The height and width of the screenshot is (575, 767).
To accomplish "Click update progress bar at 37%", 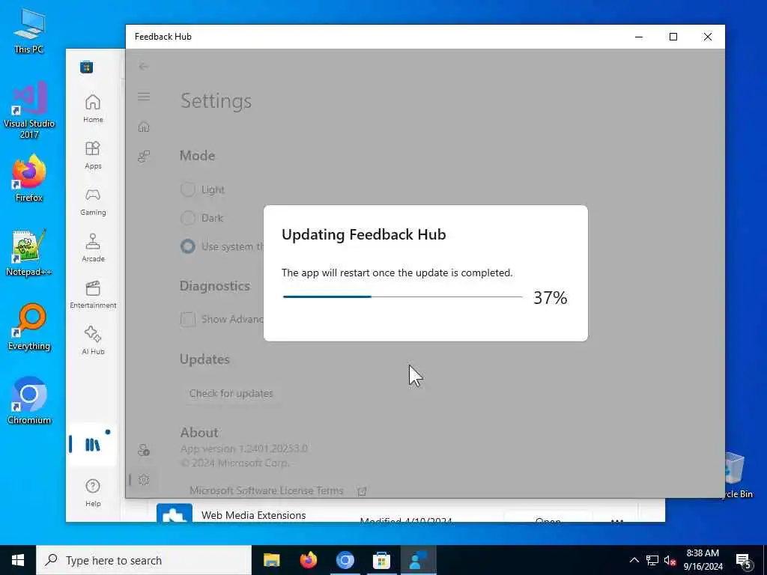I will pyautogui.click(x=402, y=296).
